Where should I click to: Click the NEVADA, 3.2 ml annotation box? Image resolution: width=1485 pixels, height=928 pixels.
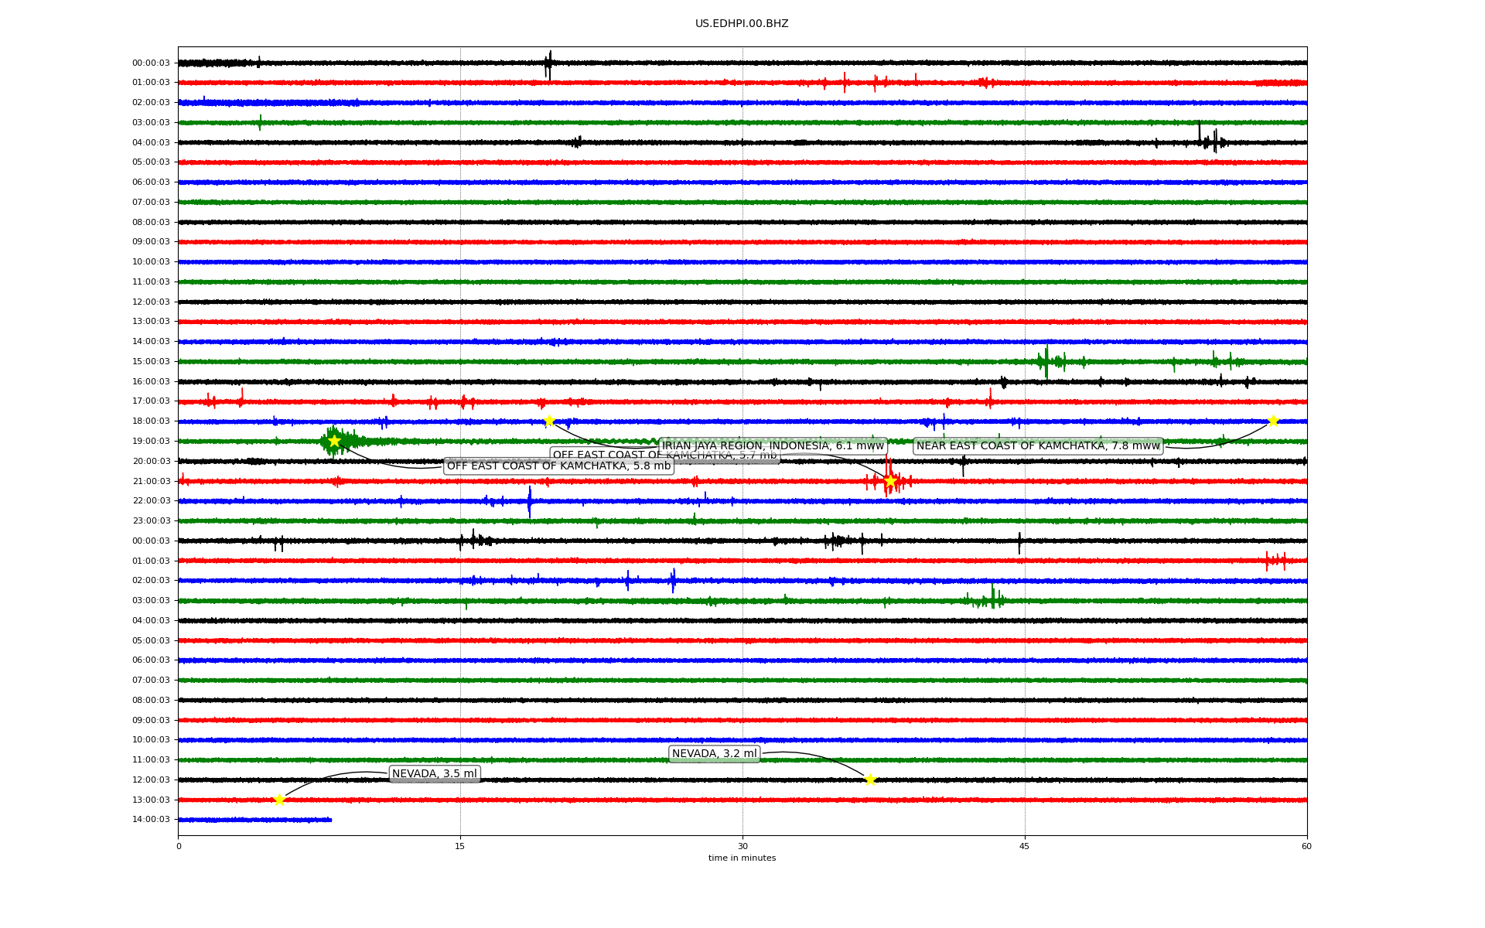(714, 753)
